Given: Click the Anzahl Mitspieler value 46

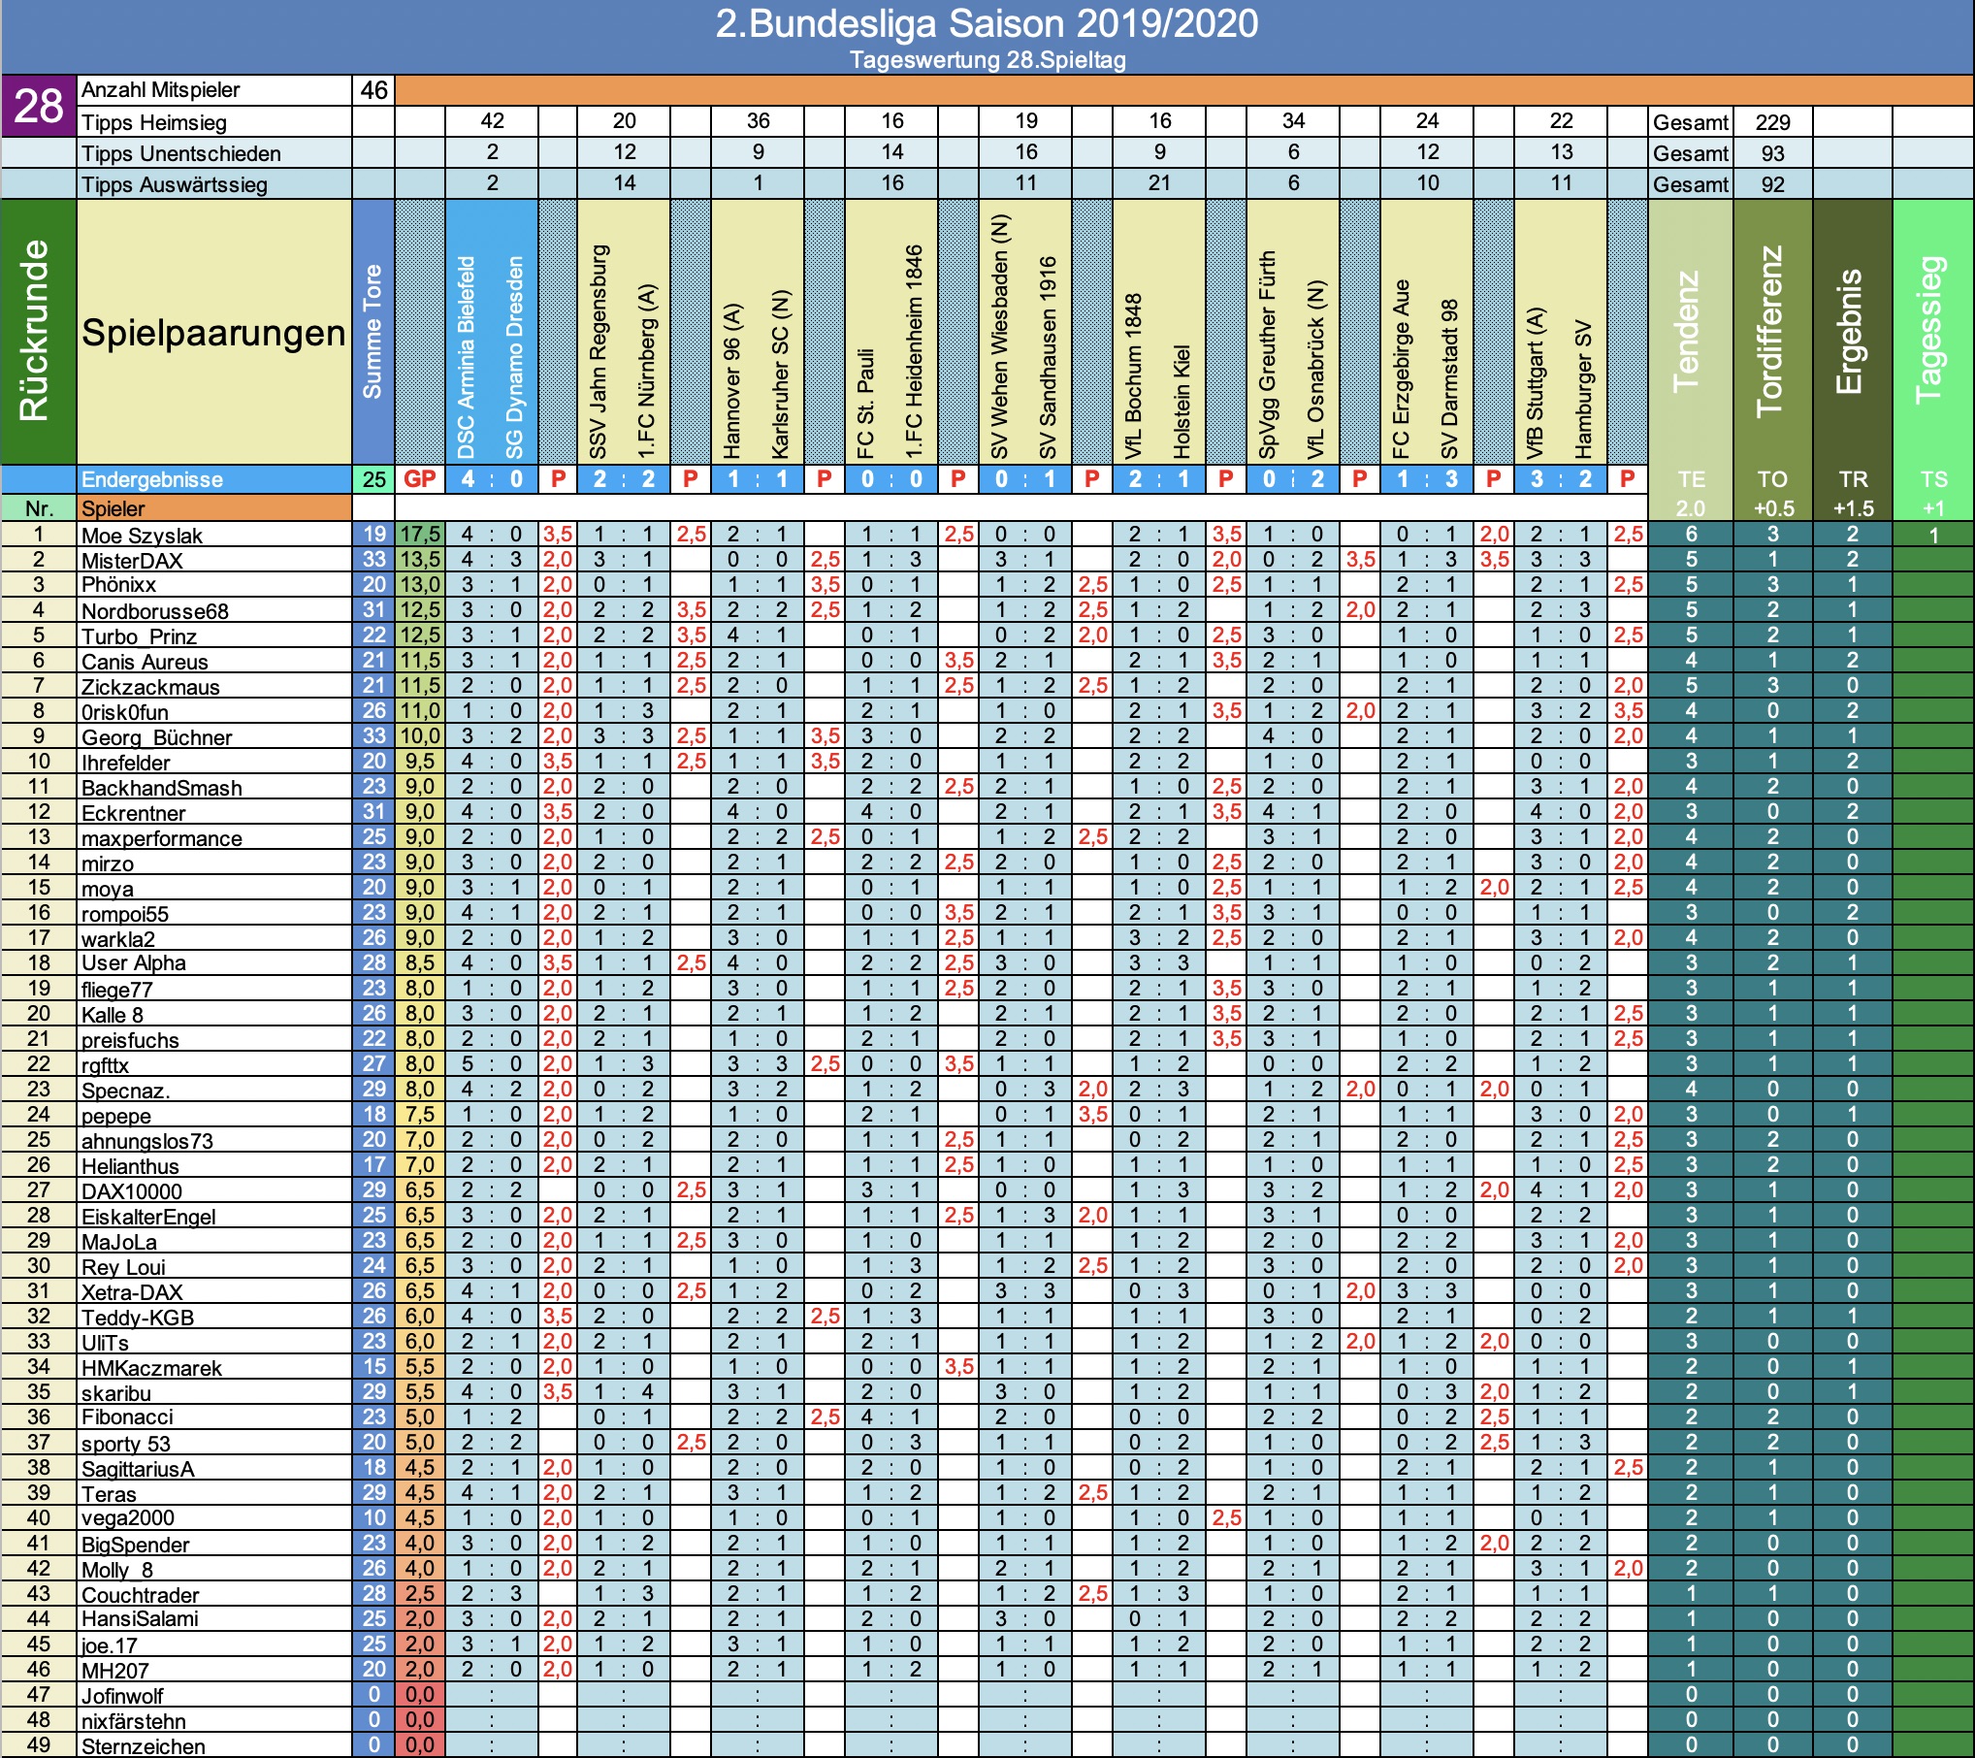Looking at the screenshot, I should click(x=373, y=90).
